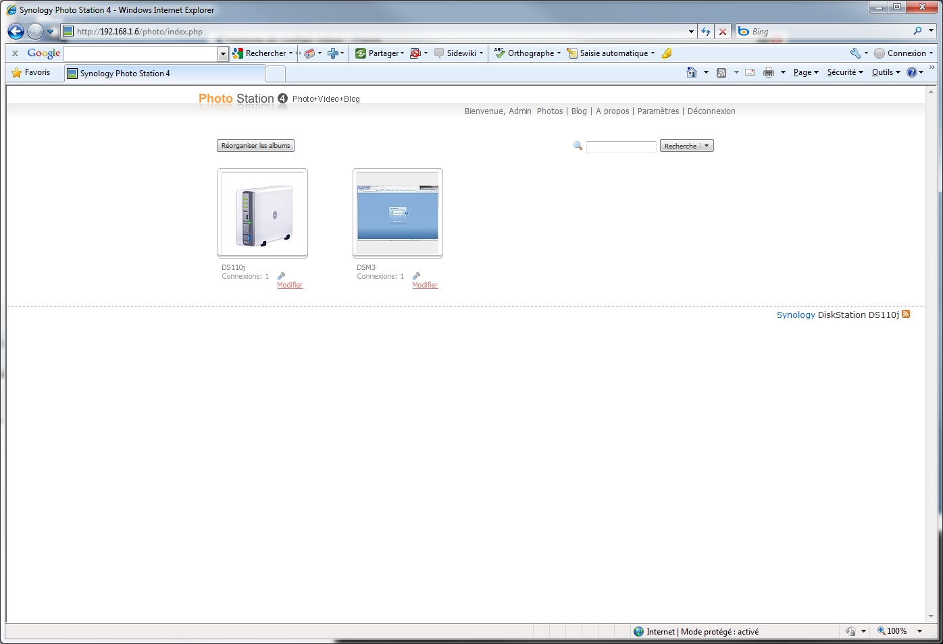Open the DSM3 album thumbnail
Screen dimensions: 943x644
pyautogui.click(x=398, y=213)
